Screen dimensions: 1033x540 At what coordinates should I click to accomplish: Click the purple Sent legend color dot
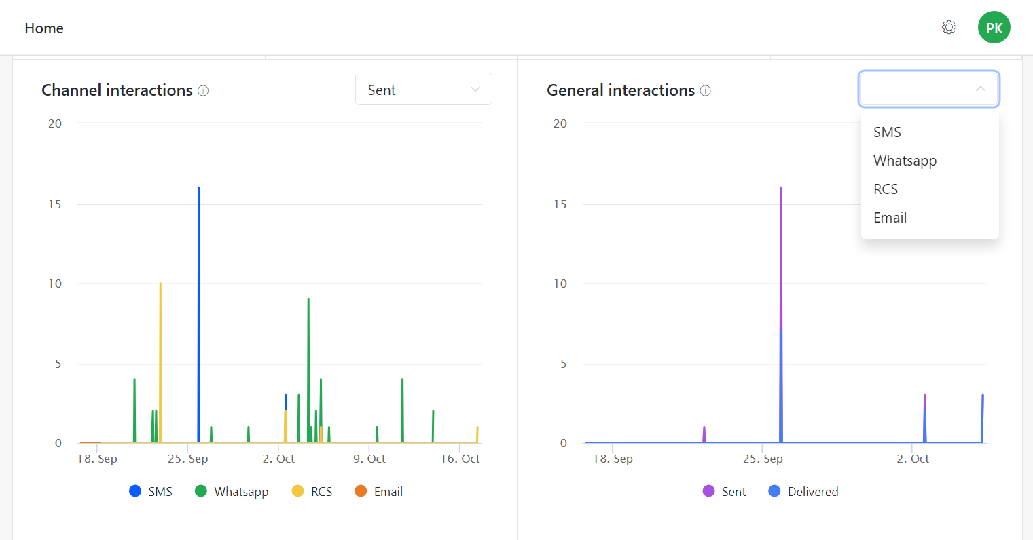point(709,491)
